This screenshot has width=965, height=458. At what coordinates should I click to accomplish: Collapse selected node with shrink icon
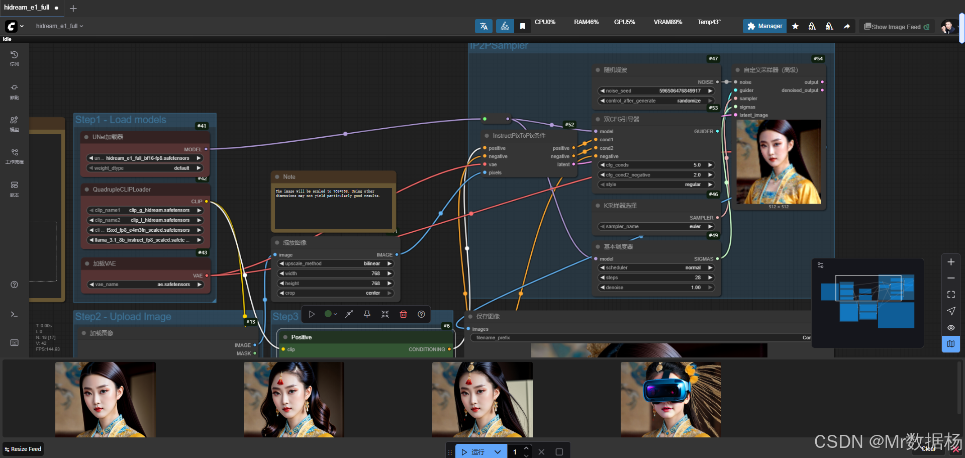click(385, 314)
